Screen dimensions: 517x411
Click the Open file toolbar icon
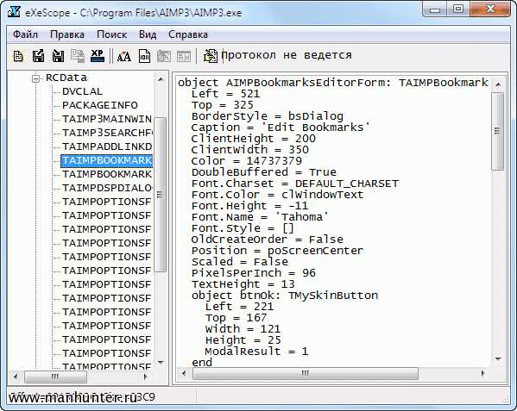pyautogui.click(x=18, y=56)
